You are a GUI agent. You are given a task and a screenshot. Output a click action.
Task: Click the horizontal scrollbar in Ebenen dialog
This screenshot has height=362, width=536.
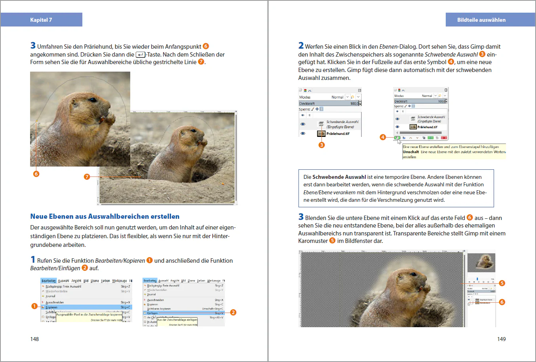coord(420,133)
